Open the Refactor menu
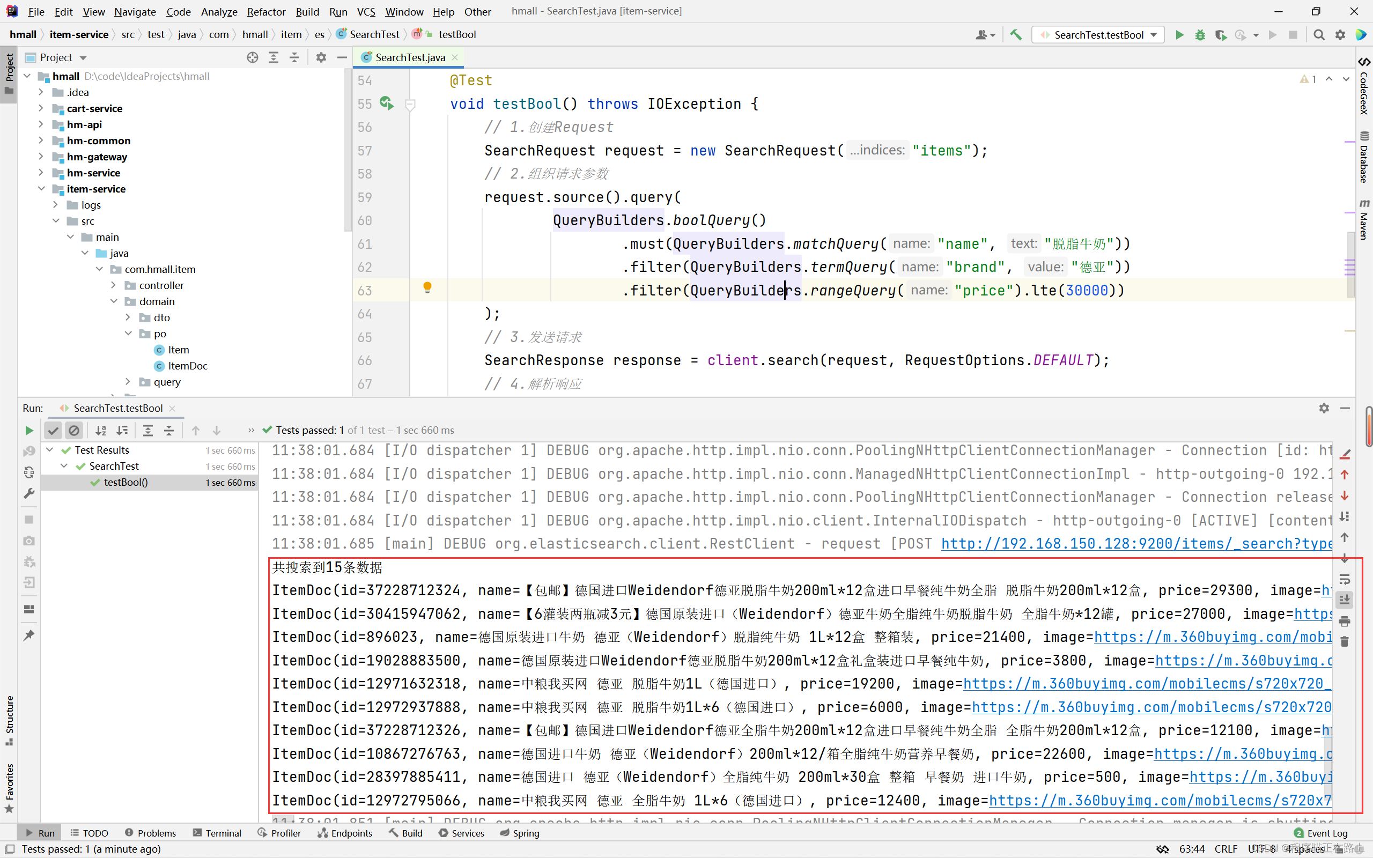Viewport: 1373px width, 858px height. click(x=265, y=11)
